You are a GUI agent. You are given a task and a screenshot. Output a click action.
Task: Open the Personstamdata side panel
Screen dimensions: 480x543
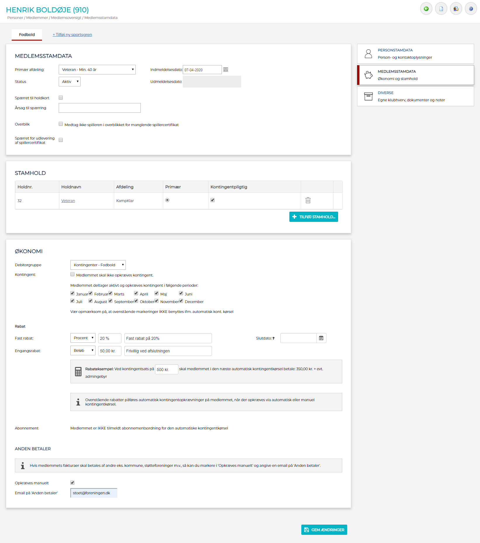[415, 54]
